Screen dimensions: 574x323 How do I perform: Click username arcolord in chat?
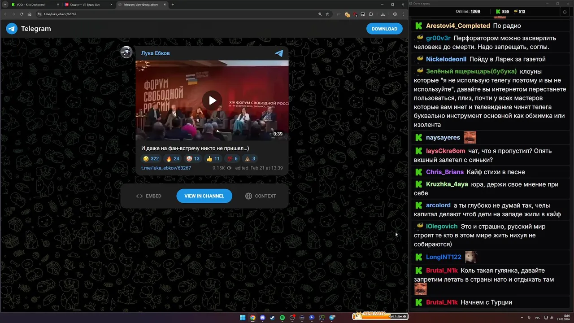point(438,205)
